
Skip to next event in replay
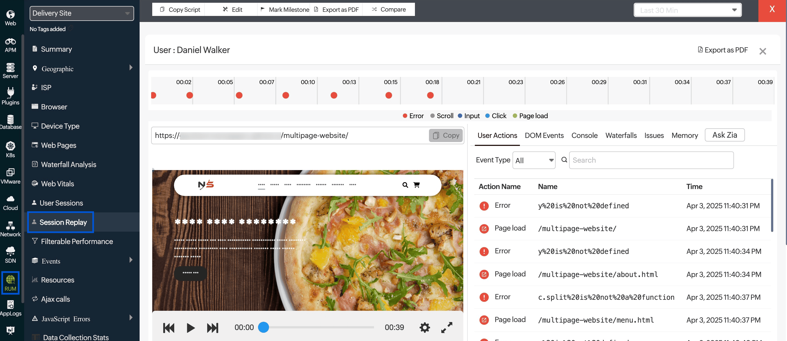click(213, 328)
